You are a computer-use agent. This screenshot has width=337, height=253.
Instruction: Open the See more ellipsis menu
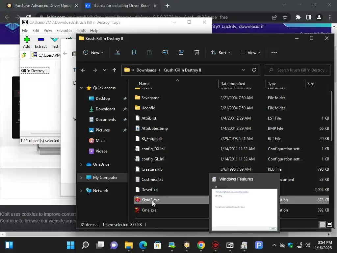(x=274, y=52)
